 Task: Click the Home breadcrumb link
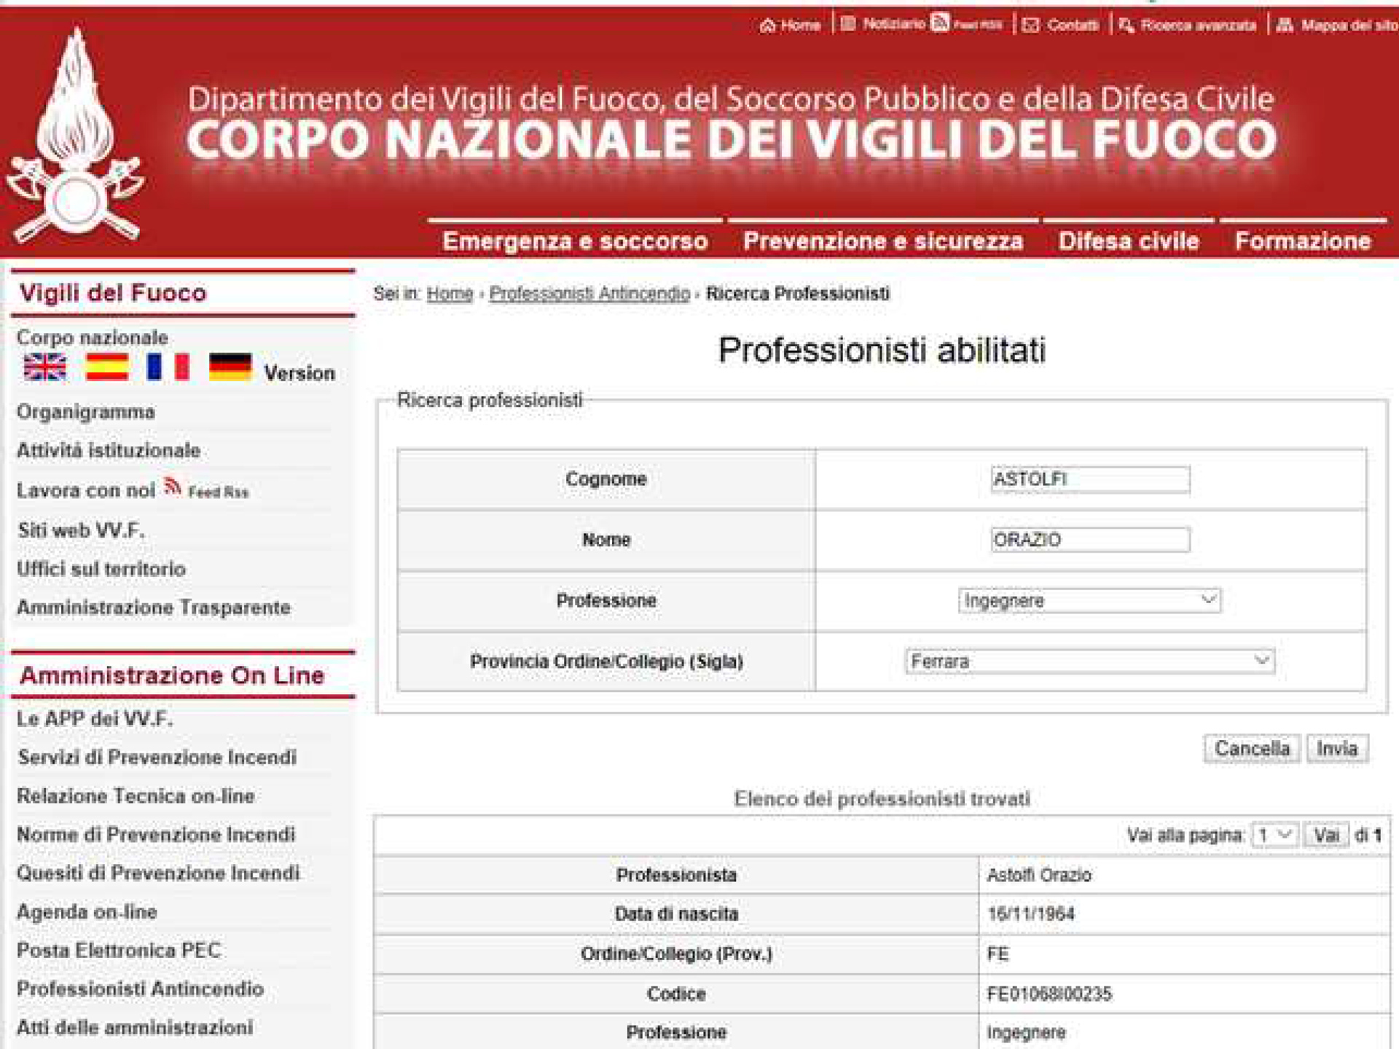click(450, 294)
